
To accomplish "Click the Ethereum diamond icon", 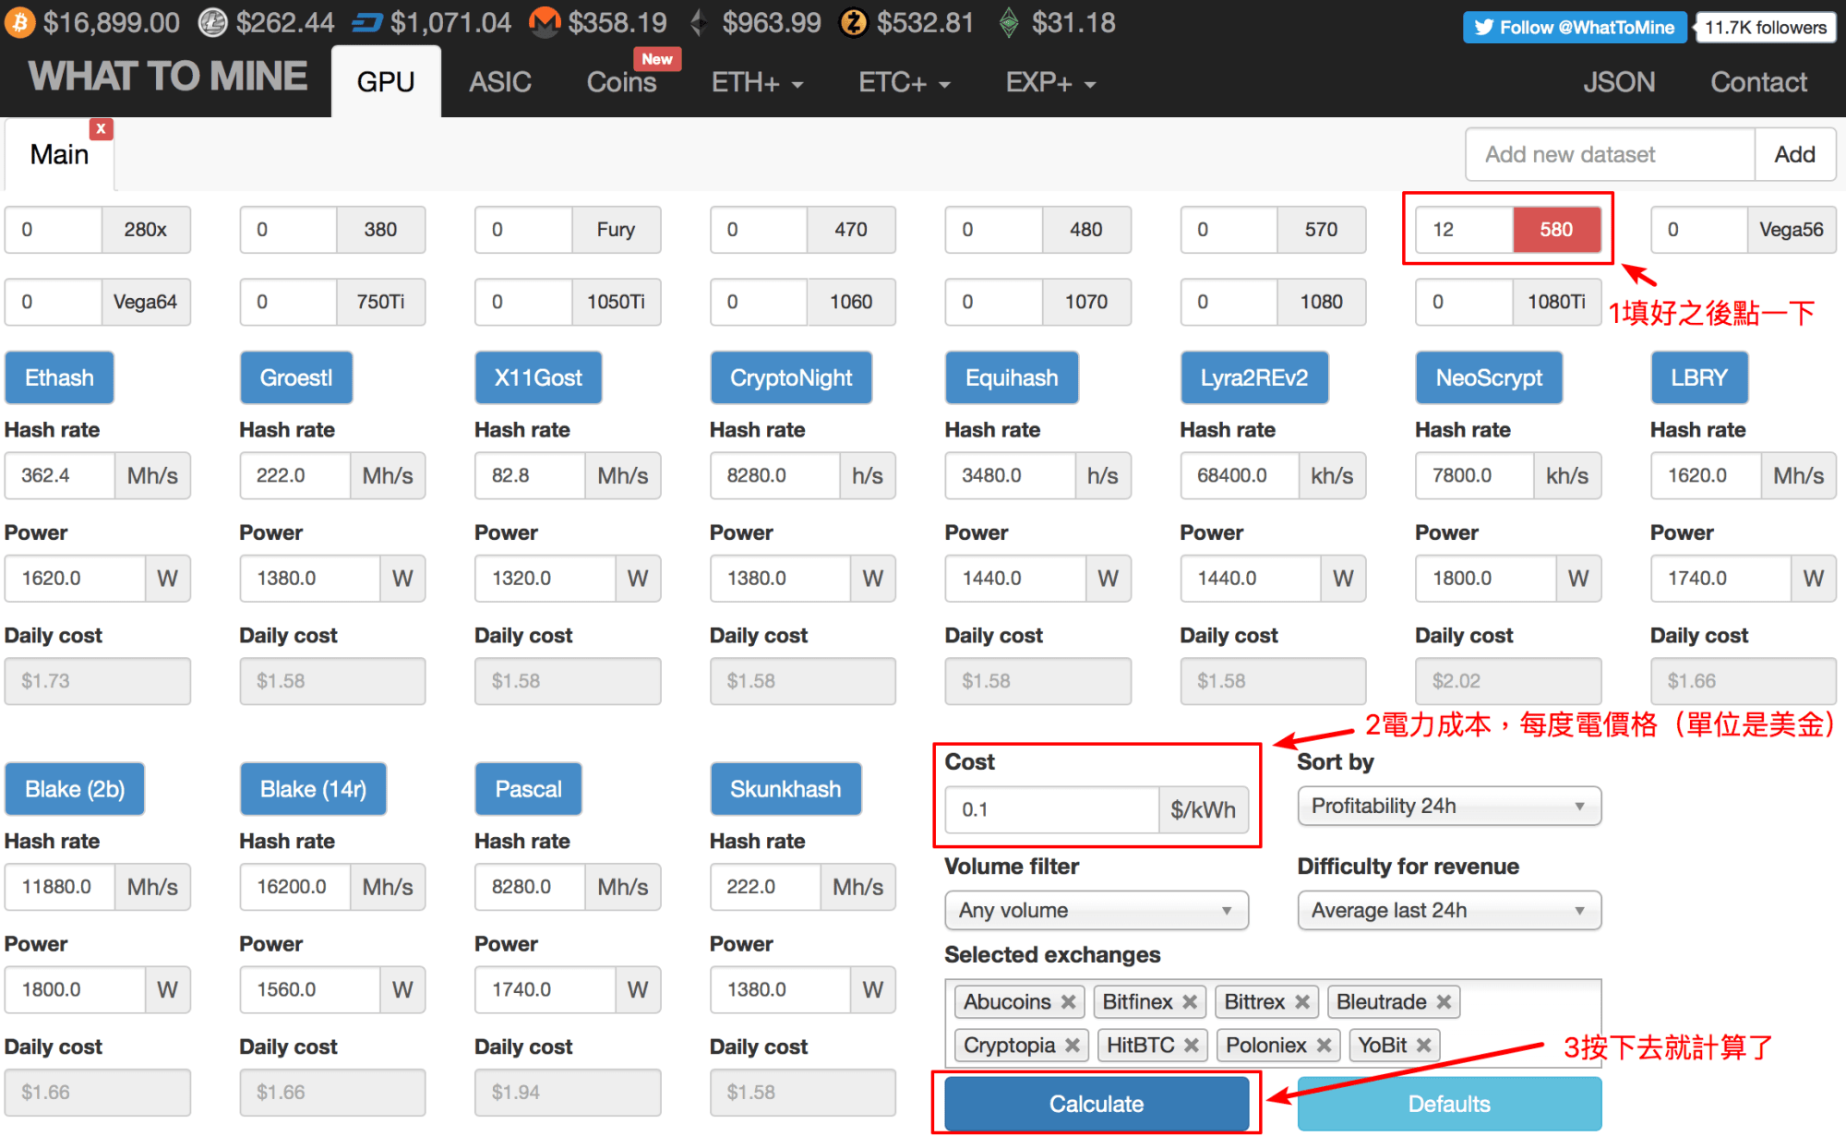I will point(699,22).
